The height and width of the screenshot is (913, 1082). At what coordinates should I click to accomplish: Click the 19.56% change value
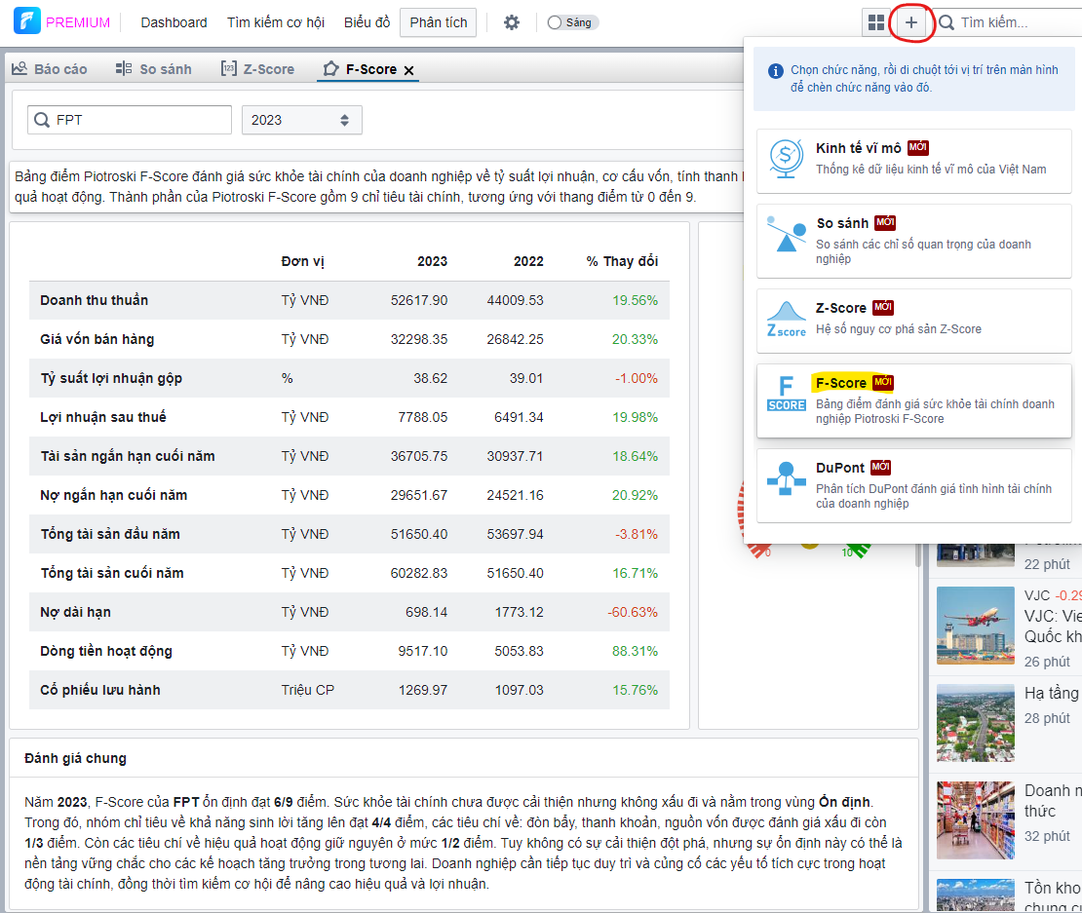coord(635,300)
